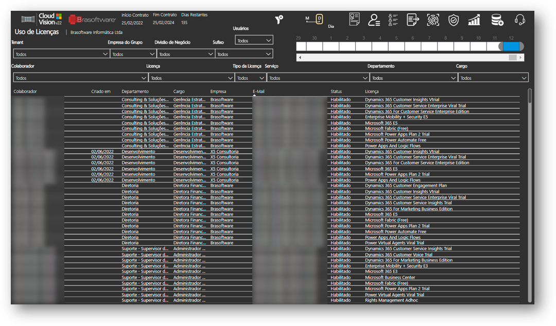This screenshot has height=326, width=556.
Task: Open the Serviço filter dropdown
Action: 318,78
